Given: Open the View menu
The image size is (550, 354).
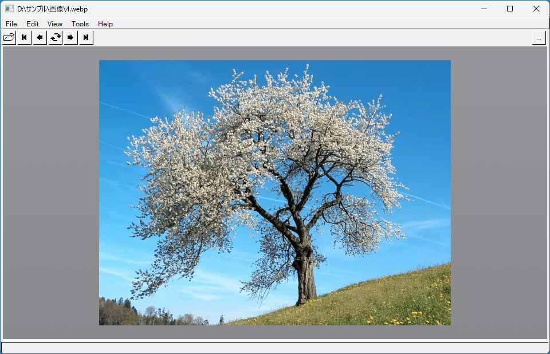Looking at the screenshot, I should coord(55,24).
